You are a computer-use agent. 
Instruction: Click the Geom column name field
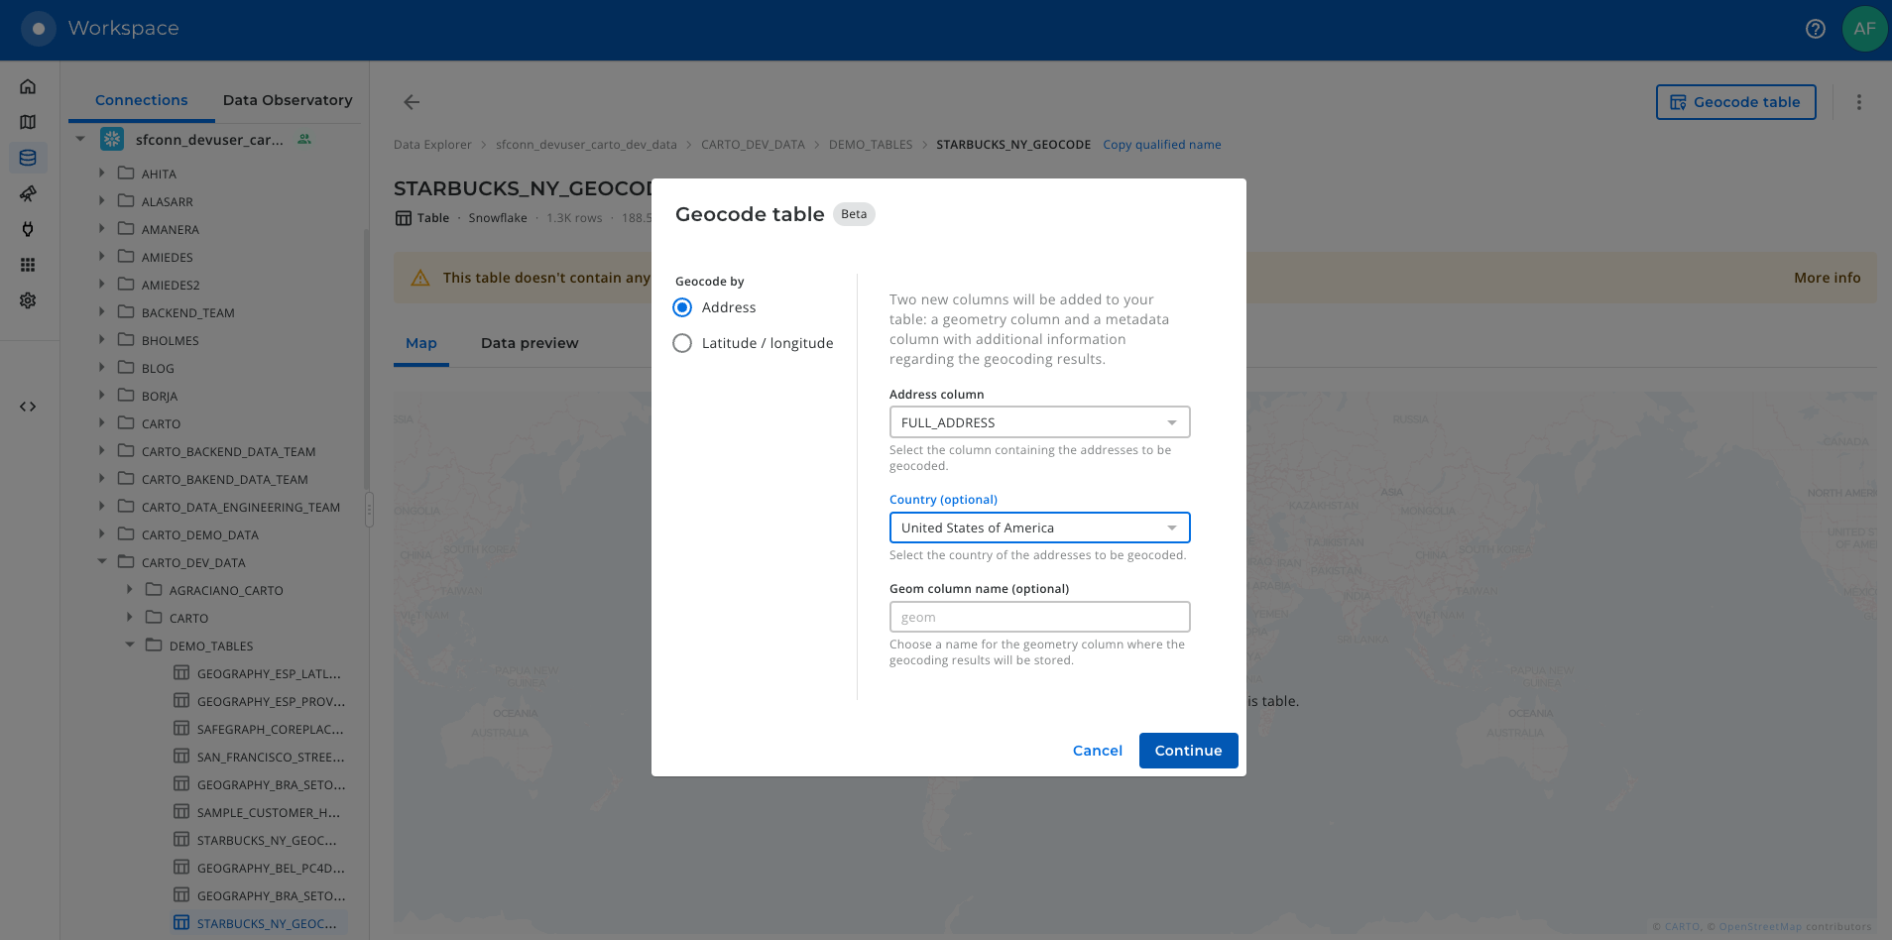[1039, 617]
